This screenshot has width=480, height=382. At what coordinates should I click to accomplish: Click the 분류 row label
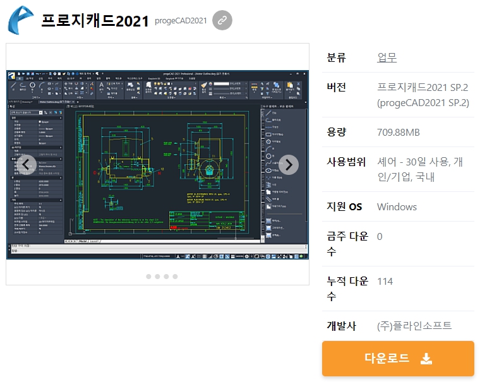tap(337, 57)
